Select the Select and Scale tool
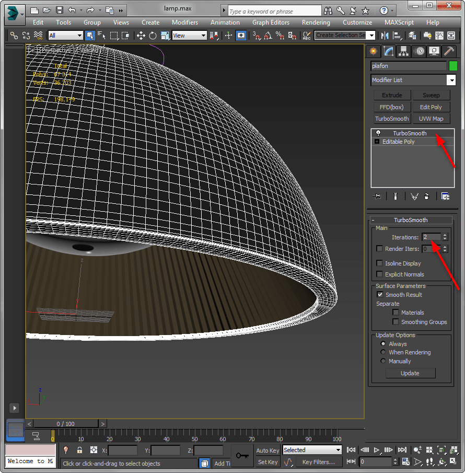This screenshot has height=473, width=465. click(165, 36)
